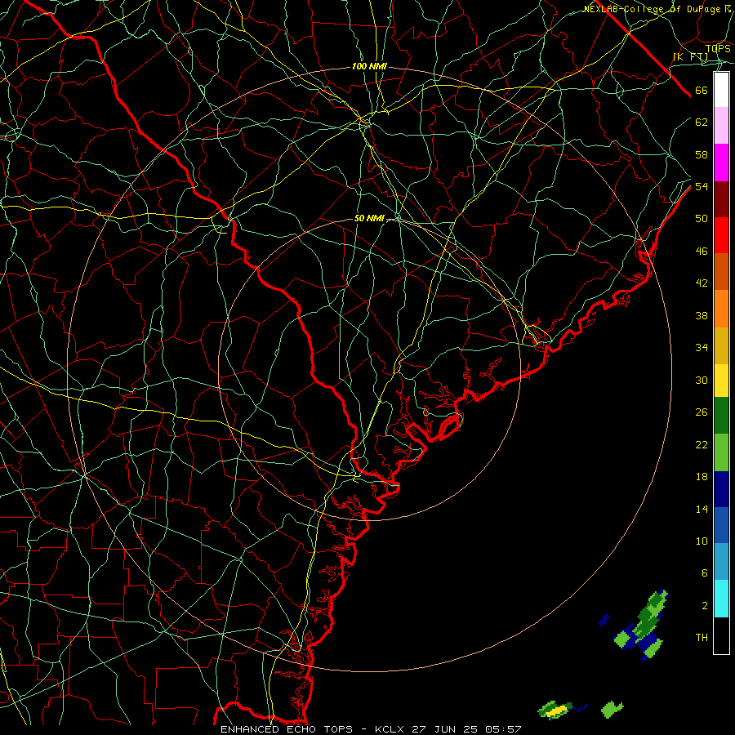Screen dimensions: 735x735
Task: Click the white swatch at legend top
Action: [x=721, y=90]
